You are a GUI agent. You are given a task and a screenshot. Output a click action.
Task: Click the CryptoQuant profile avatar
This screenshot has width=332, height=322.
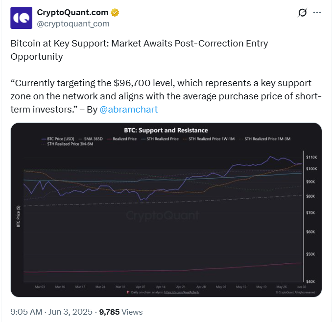click(21, 18)
